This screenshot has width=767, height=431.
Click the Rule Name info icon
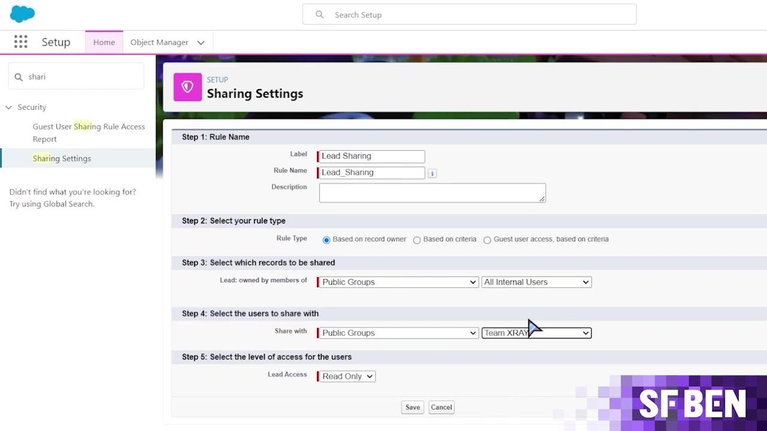(432, 173)
